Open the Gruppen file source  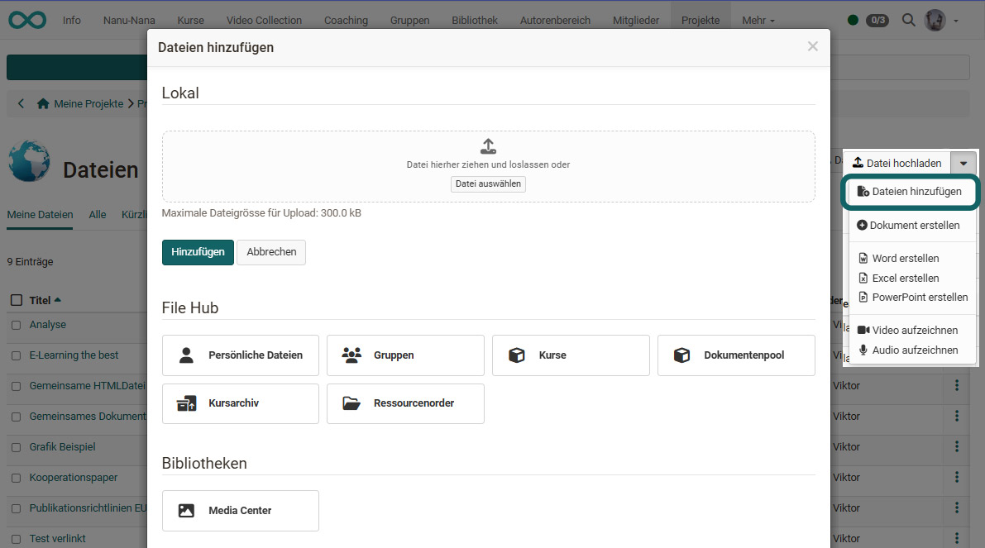[x=405, y=355]
